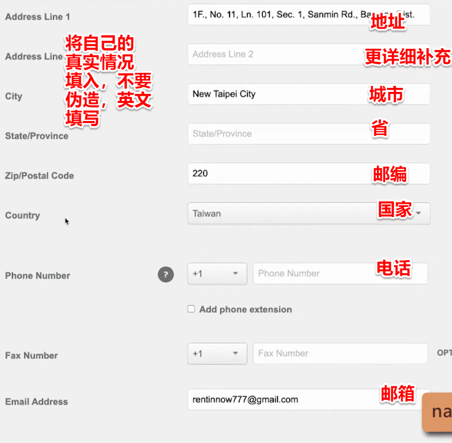
Task: Click the Add phone extension label text
Action: (x=246, y=309)
